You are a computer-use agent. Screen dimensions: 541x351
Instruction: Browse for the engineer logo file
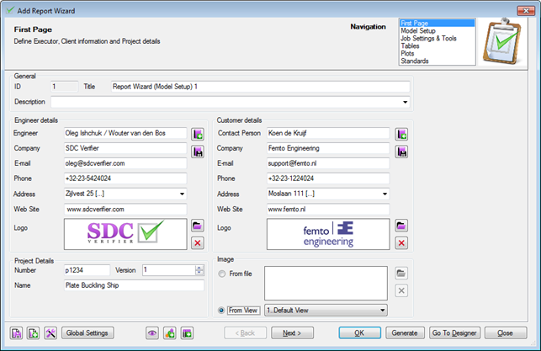[x=198, y=226]
